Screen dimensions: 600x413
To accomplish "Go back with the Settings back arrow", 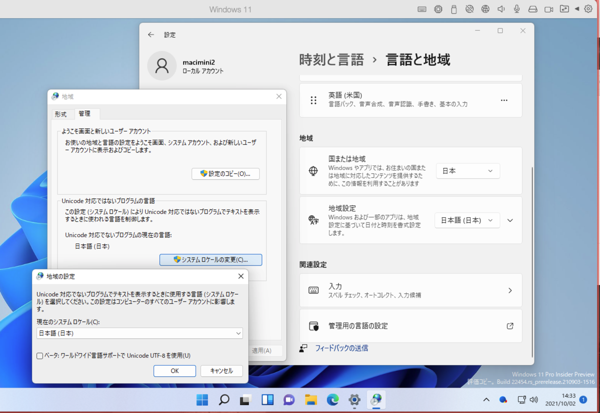I will click(151, 35).
